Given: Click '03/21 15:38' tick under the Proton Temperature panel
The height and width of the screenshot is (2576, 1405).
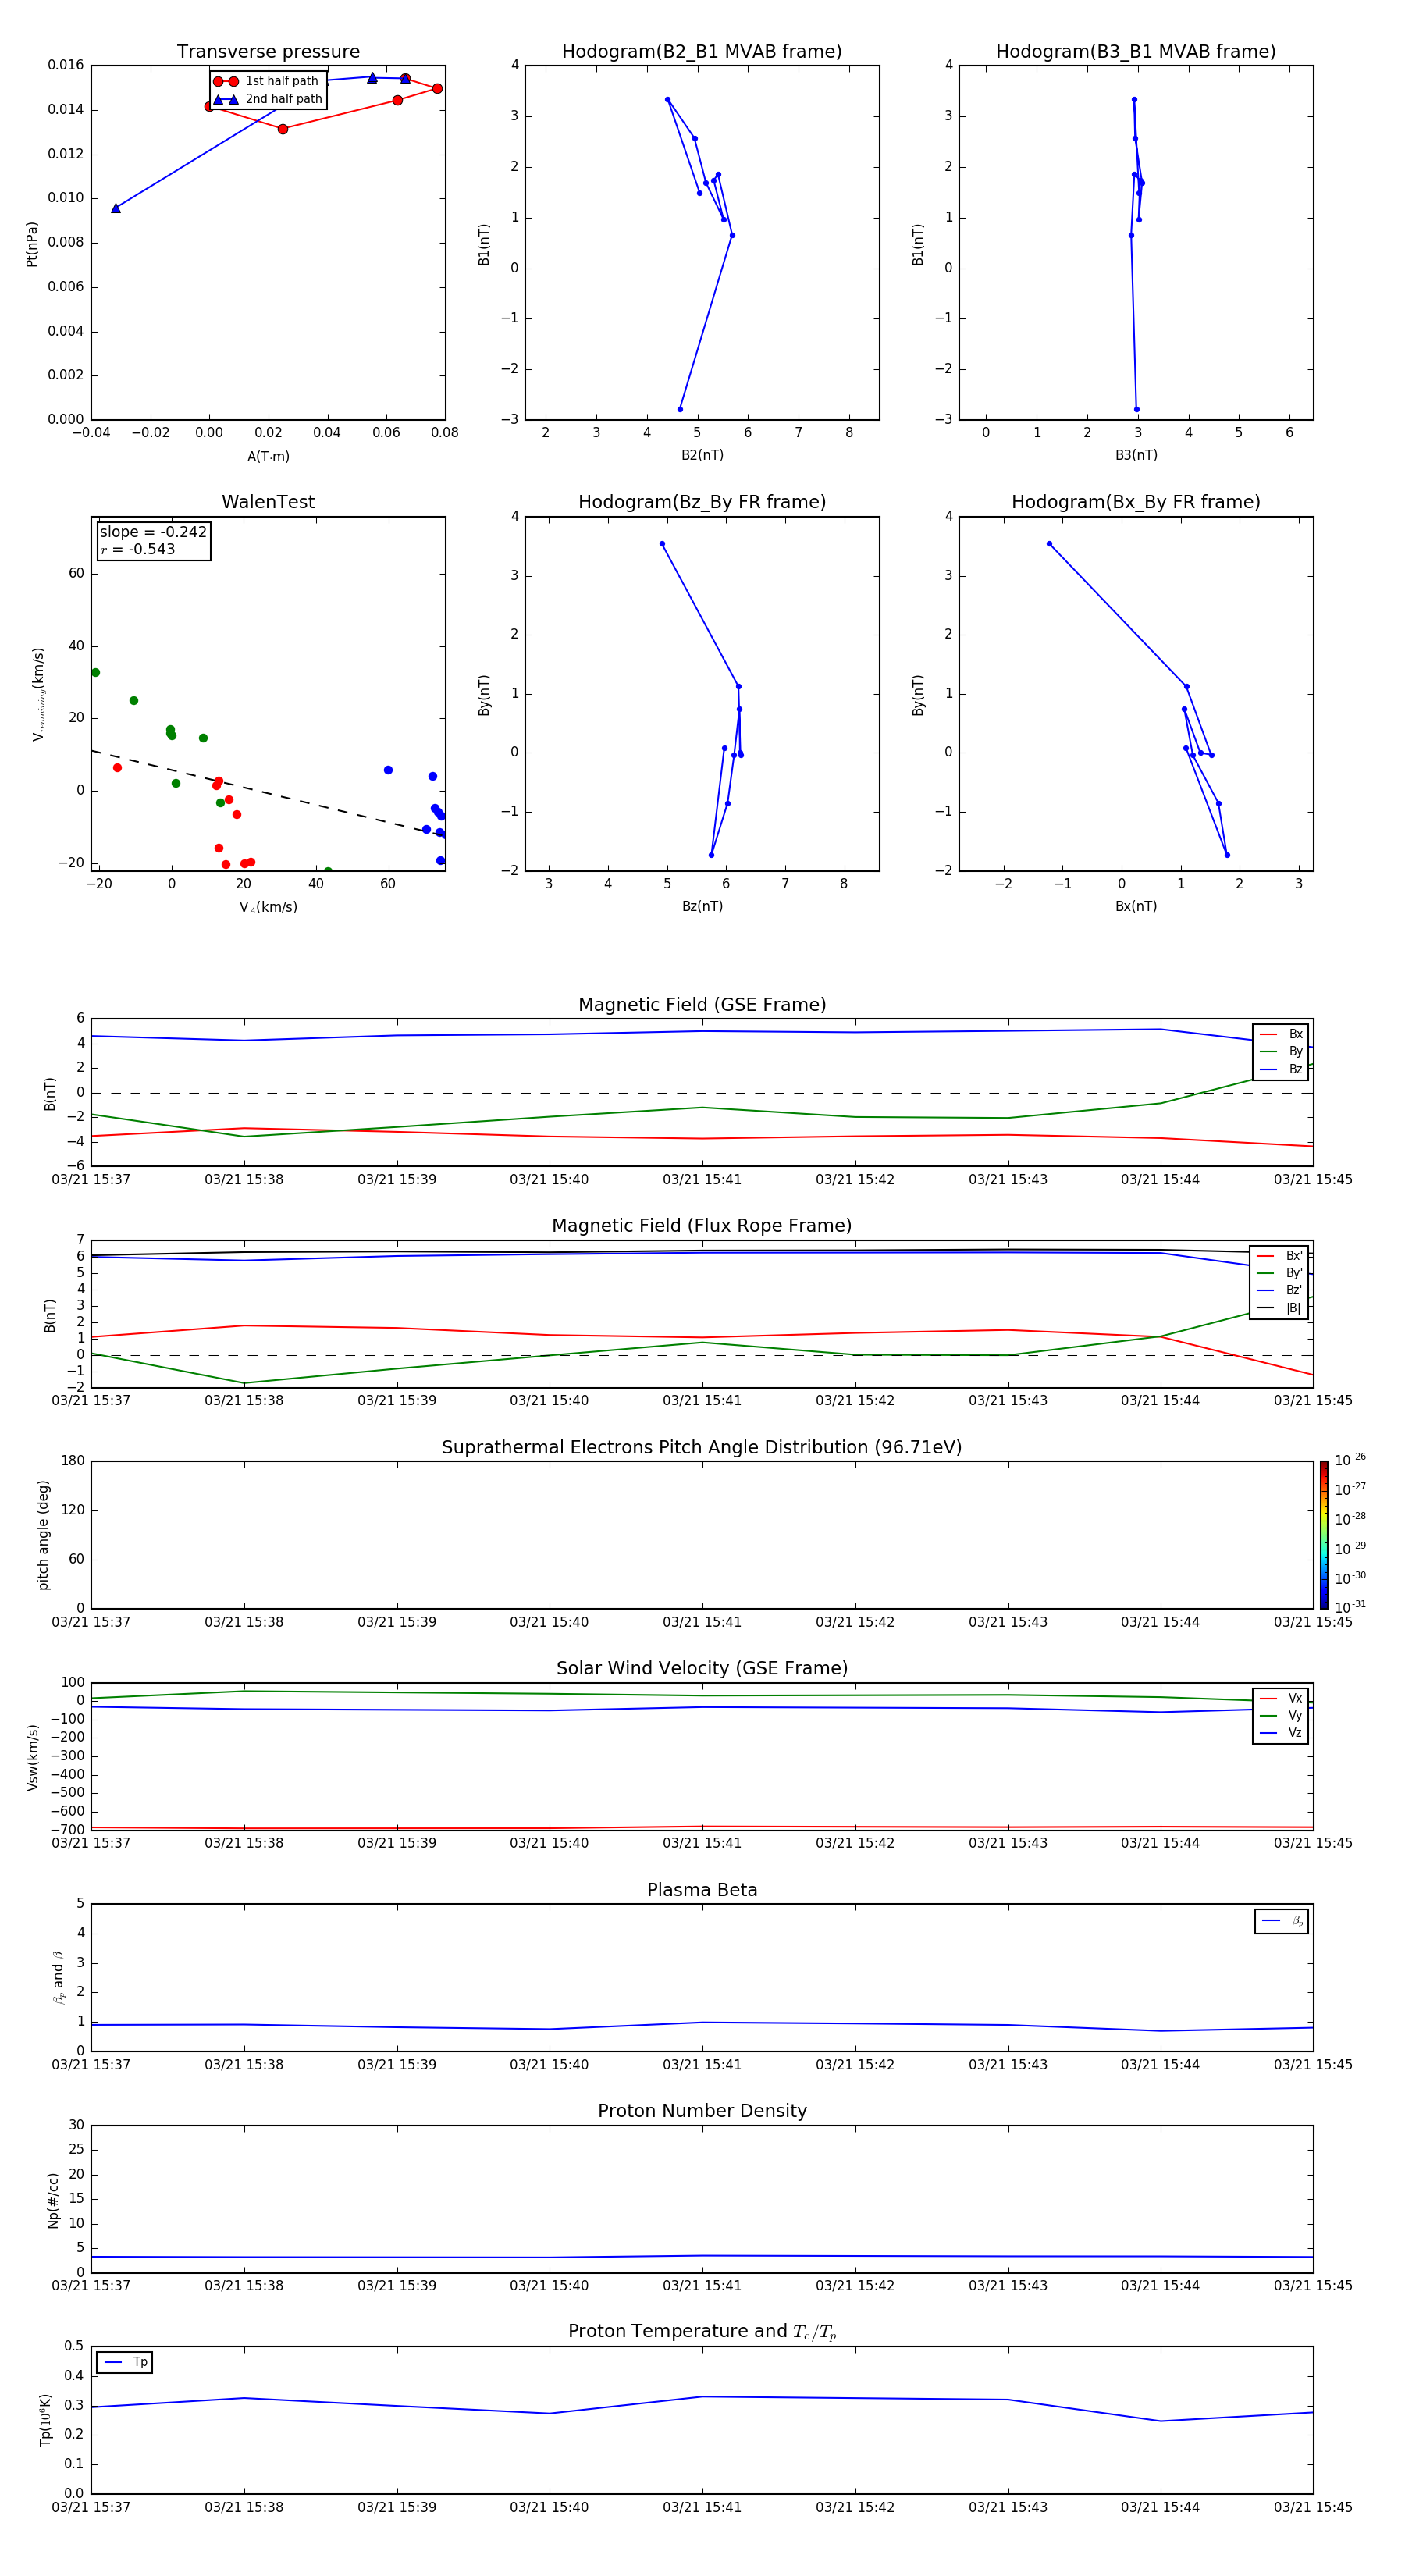Looking at the screenshot, I should [x=244, y=2507].
